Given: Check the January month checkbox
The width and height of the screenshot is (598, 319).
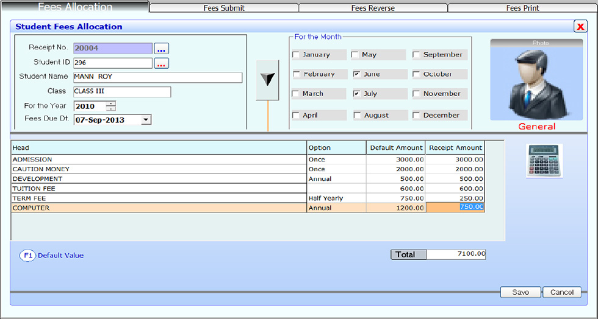Looking at the screenshot, I should coord(296,55).
